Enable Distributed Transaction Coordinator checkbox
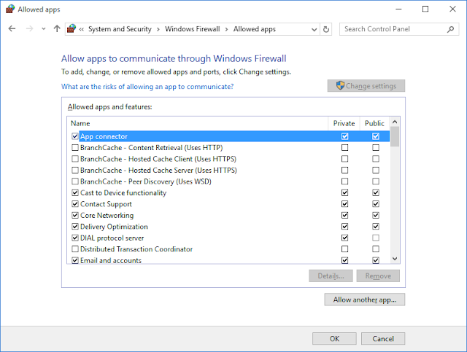This screenshot has height=352, width=467. [x=75, y=249]
